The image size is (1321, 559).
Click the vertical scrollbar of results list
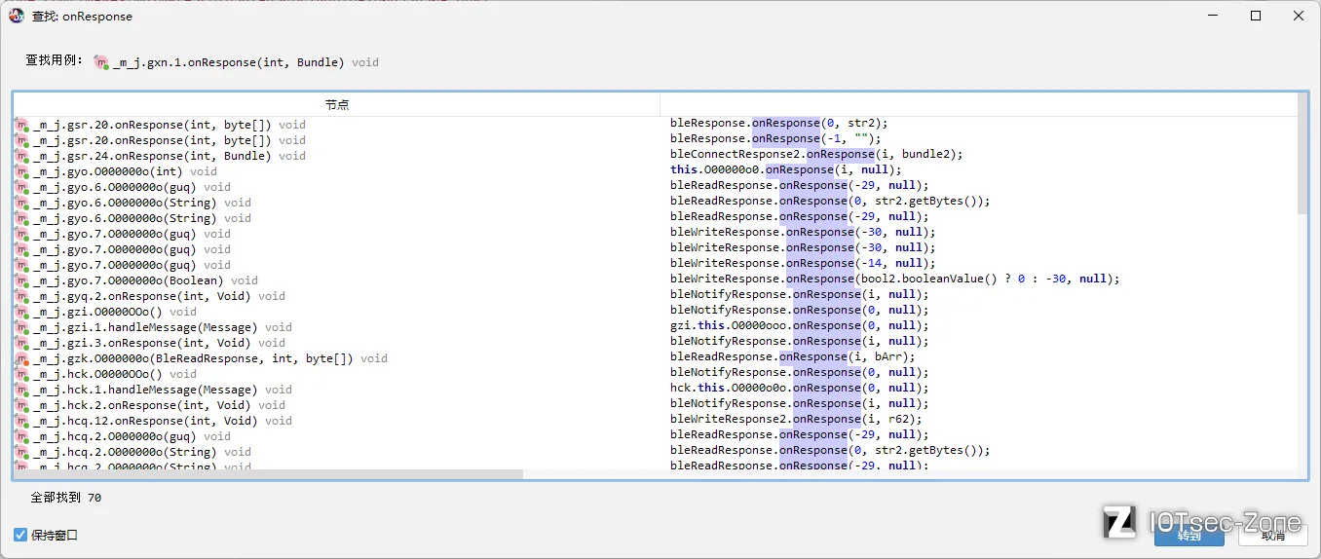coord(1302,153)
